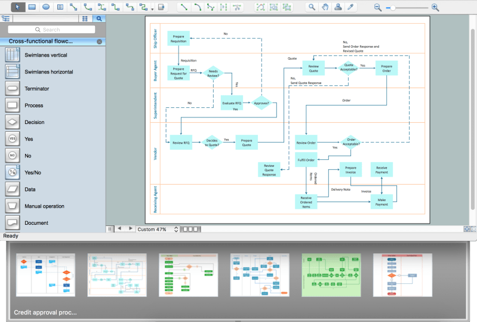Toggle the library search button
The width and height of the screenshot is (477, 322).
coord(99,19)
